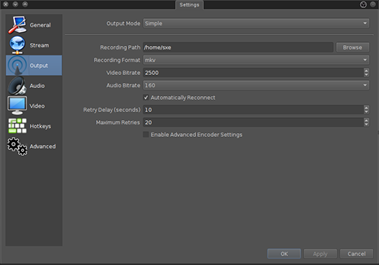Decrease Maximum Retries with down arrow
The width and height of the screenshot is (379, 265).
point(366,124)
